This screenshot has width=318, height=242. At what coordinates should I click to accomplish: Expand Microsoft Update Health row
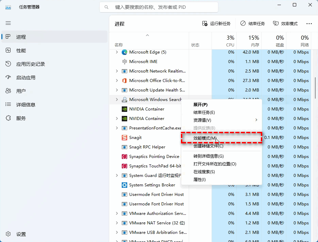(x=117, y=90)
